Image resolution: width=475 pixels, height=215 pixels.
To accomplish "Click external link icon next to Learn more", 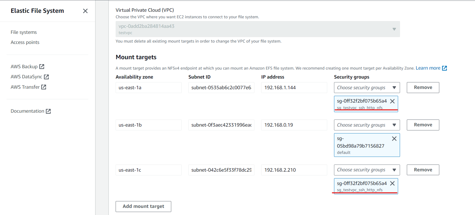I will point(444,68).
